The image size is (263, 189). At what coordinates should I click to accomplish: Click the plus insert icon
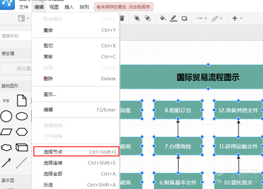[x=235, y=18]
